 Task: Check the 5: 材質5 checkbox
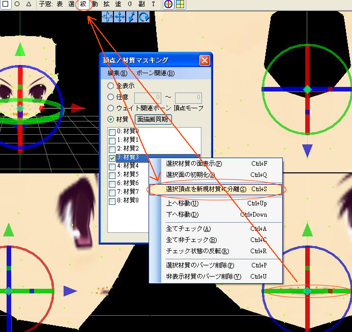tap(112, 175)
